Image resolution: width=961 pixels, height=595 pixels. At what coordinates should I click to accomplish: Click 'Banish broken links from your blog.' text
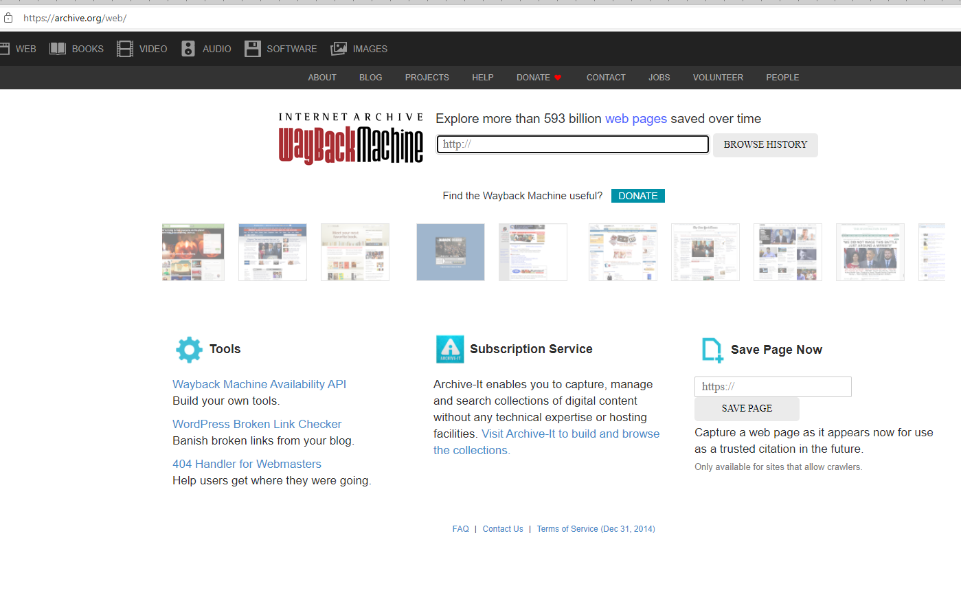263,440
